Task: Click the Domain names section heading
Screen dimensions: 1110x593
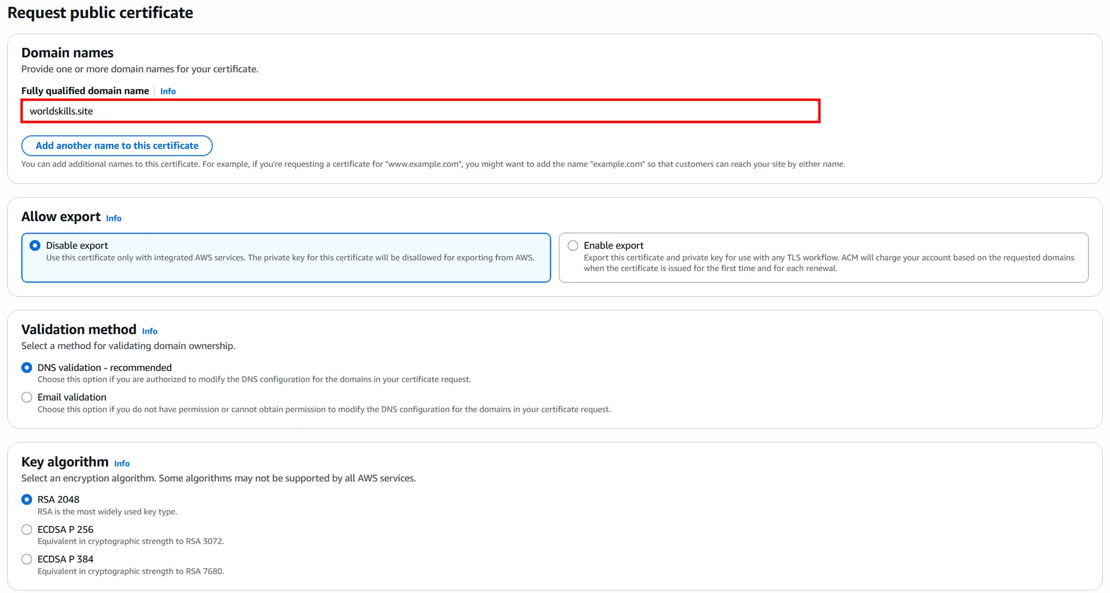Action: click(x=67, y=53)
